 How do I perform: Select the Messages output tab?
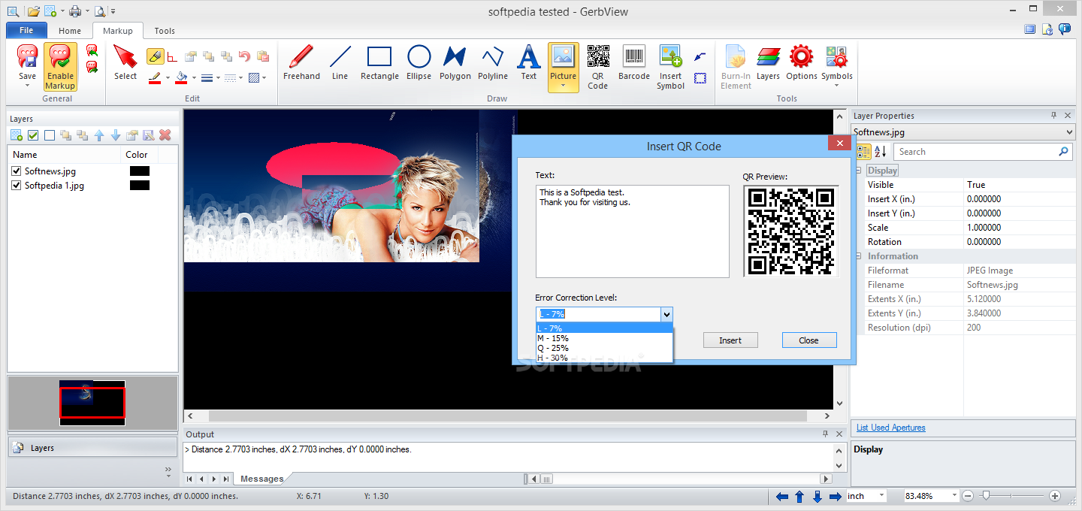coord(262,479)
